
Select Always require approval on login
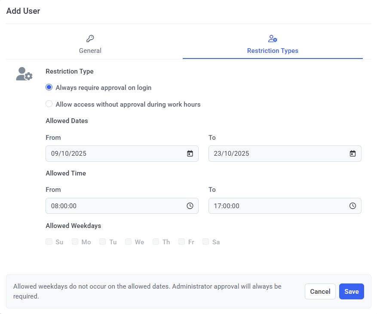(49, 87)
